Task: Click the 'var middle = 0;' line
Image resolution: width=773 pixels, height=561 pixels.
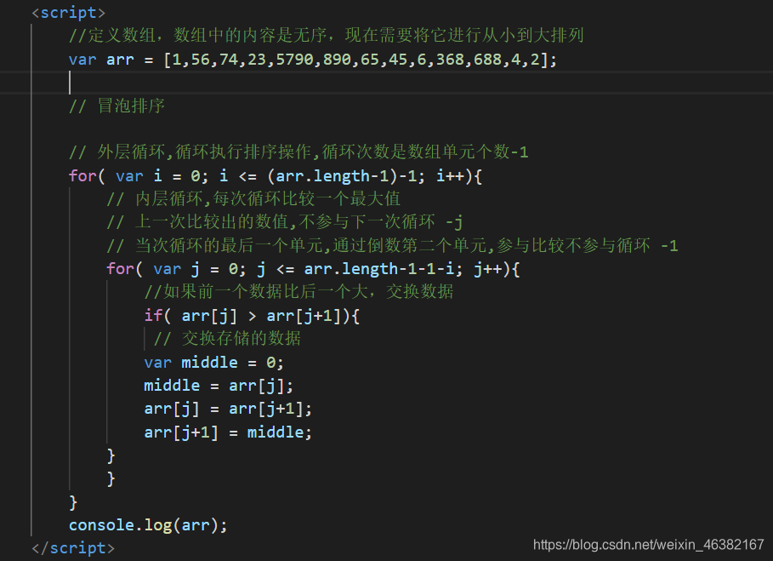Action: (x=213, y=363)
